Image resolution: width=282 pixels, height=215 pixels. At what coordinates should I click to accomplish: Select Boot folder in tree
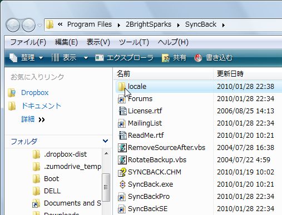(x=51, y=179)
